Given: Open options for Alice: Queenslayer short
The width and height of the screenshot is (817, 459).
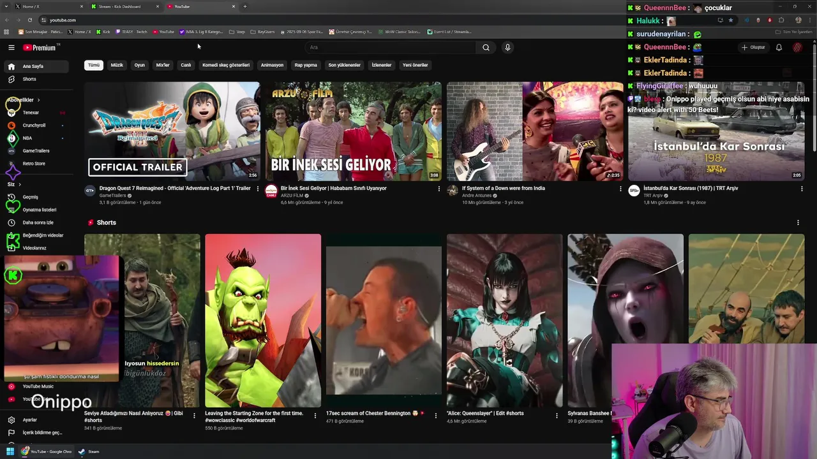Looking at the screenshot, I should [557, 416].
